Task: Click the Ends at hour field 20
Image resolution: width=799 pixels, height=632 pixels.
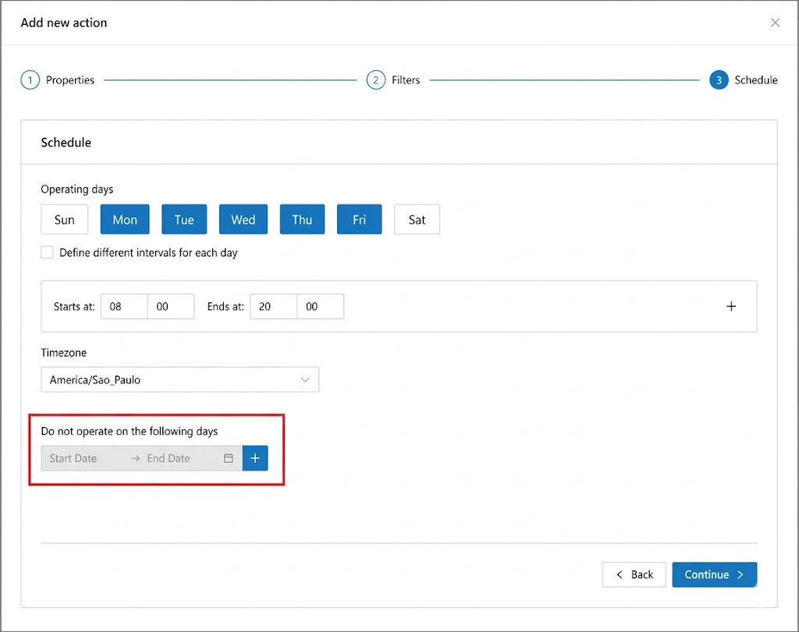Action: (x=272, y=307)
